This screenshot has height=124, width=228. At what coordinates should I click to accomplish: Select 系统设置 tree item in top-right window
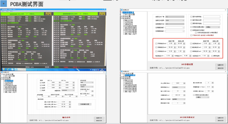[127, 16]
